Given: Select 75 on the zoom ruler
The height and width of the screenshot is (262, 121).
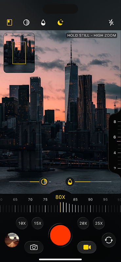Looking at the screenshot, I should tap(45, 199).
